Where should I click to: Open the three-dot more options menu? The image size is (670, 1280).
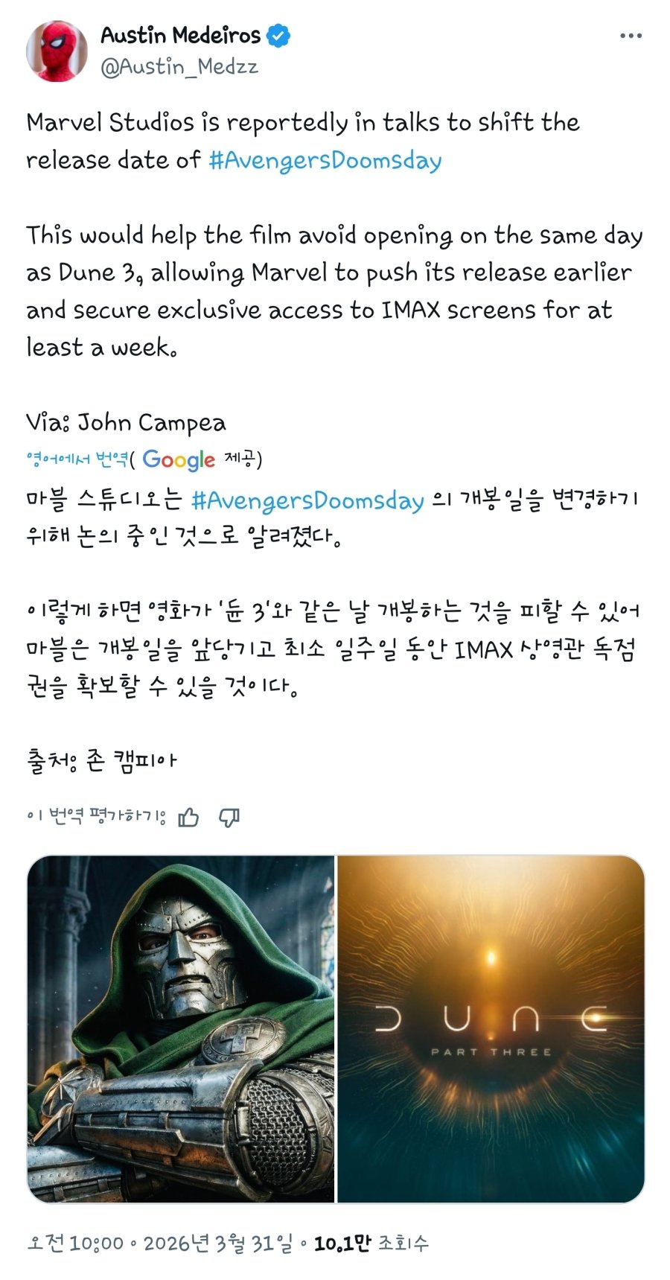pyautogui.click(x=631, y=36)
